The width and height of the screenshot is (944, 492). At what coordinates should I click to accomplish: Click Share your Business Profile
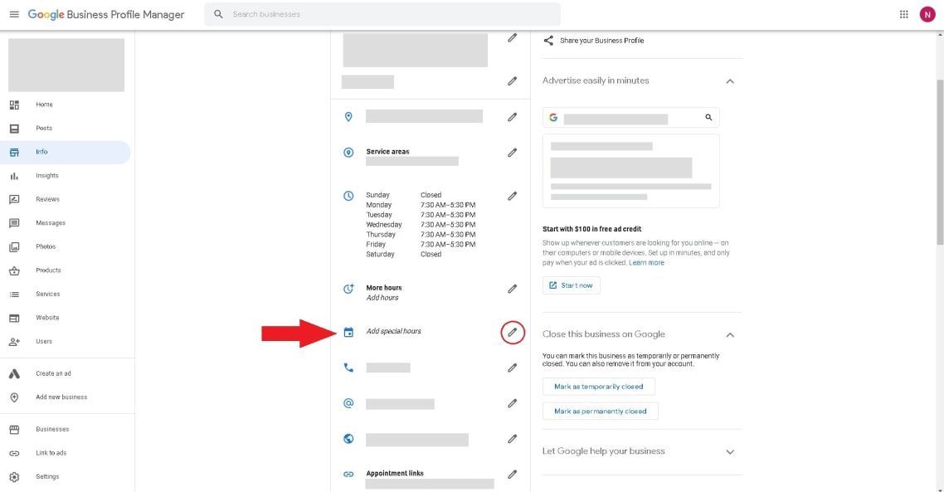601,41
